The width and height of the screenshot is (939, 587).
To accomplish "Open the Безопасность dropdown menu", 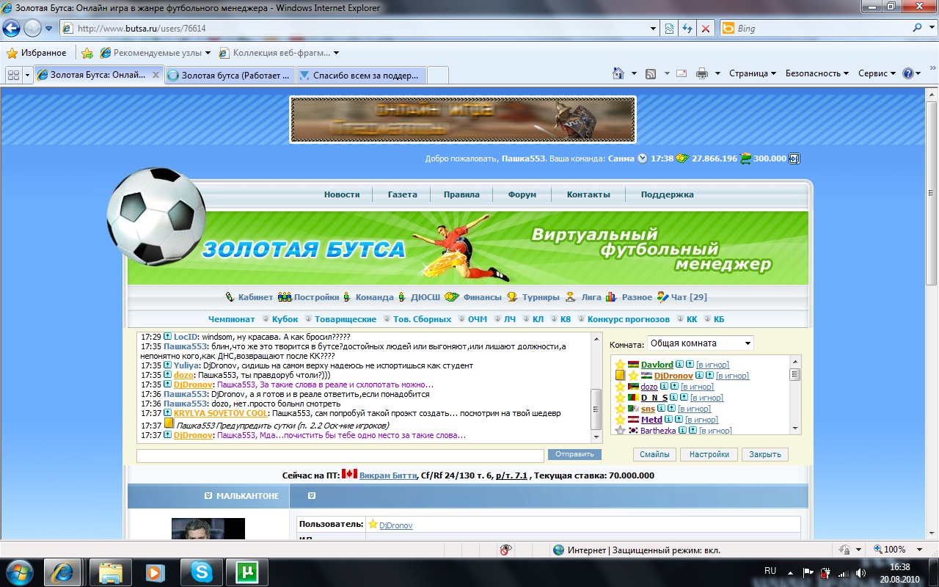I will coord(816,73).
